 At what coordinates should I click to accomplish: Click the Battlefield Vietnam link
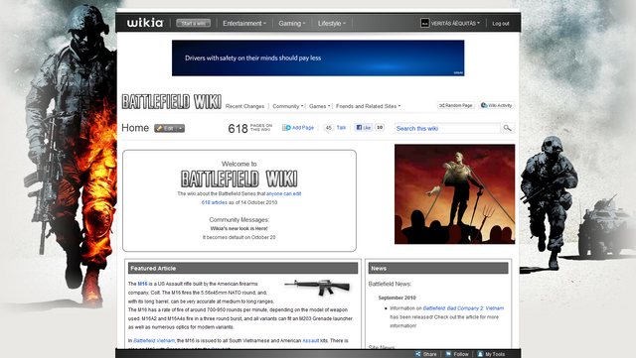tap(154, 341)
